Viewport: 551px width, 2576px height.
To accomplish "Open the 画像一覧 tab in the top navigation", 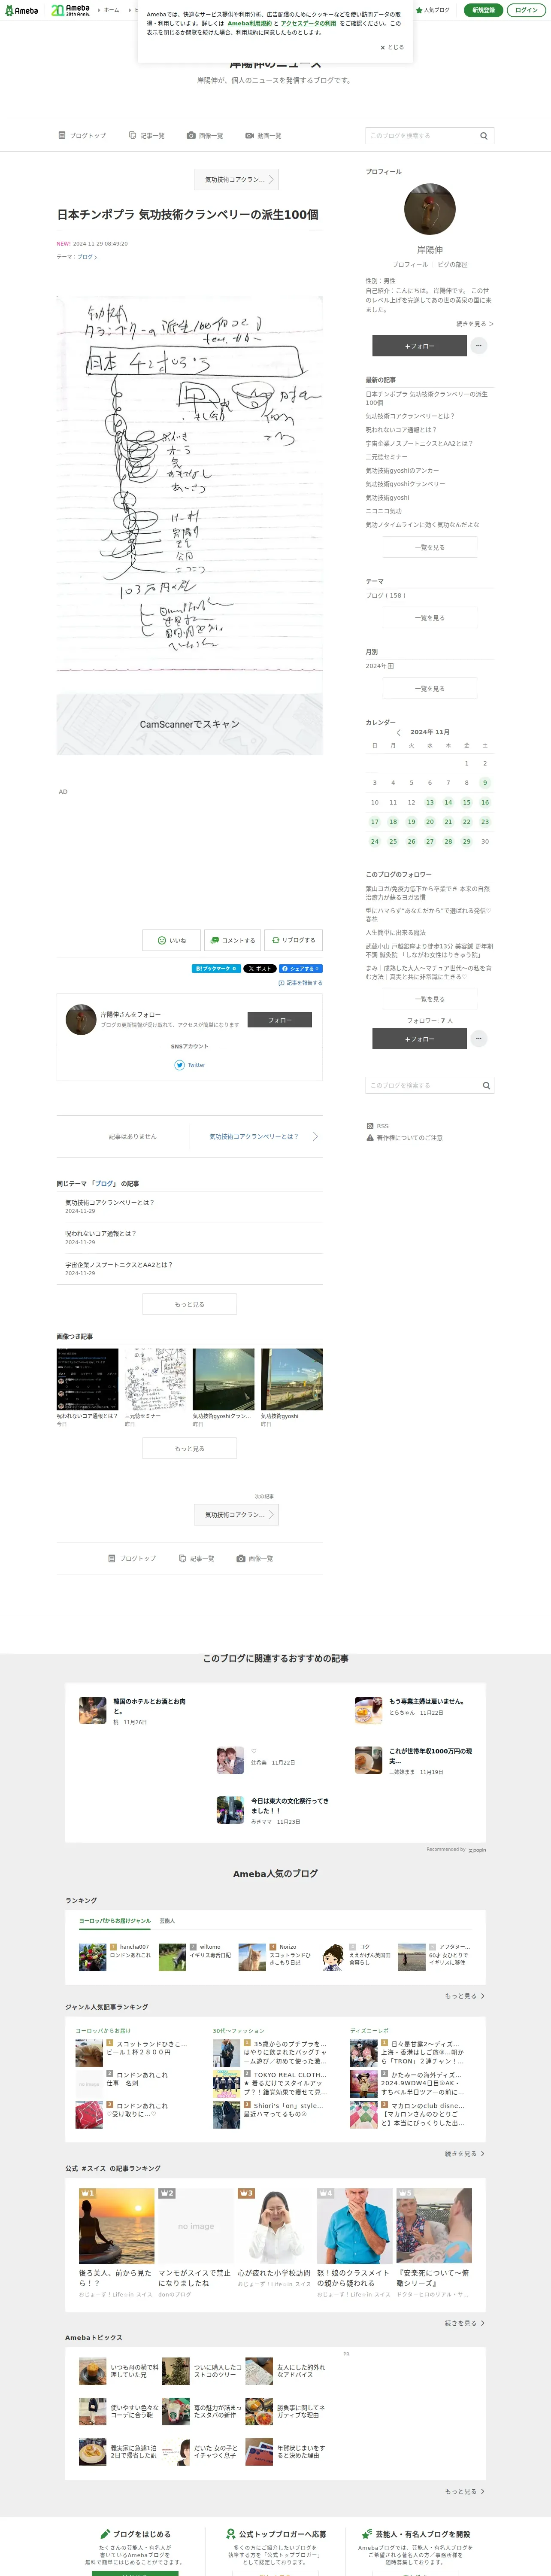I will point(205,135).
